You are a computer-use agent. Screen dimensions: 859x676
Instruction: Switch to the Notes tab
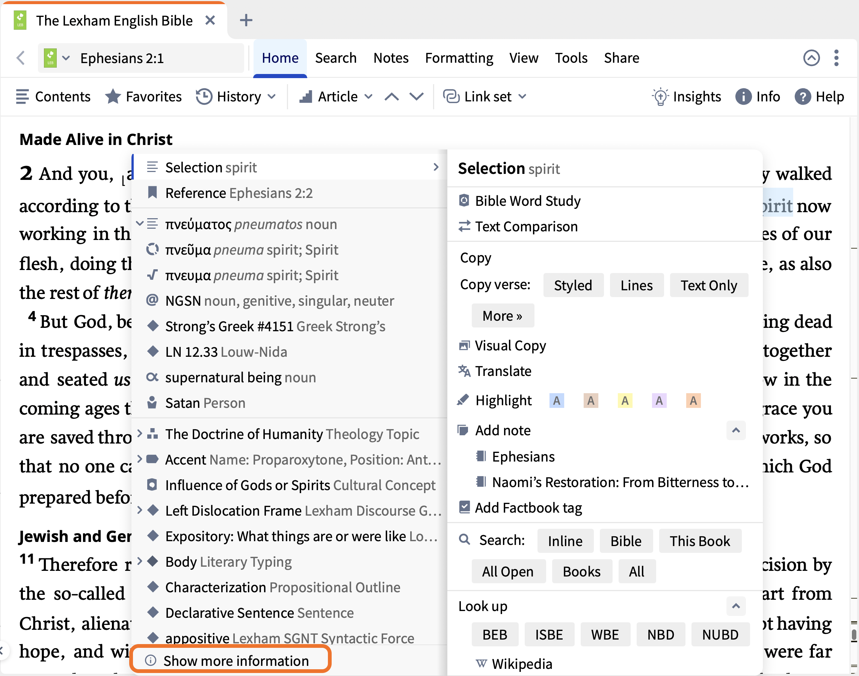[x=391, y=58]
